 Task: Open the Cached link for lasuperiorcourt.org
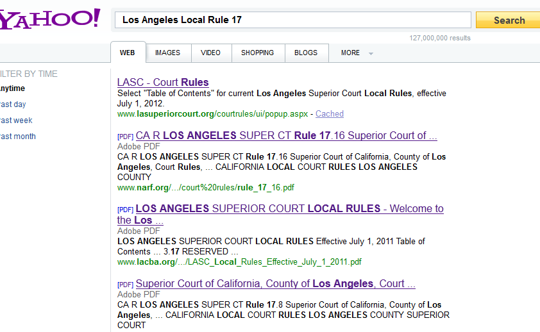(x=330, y=114)
